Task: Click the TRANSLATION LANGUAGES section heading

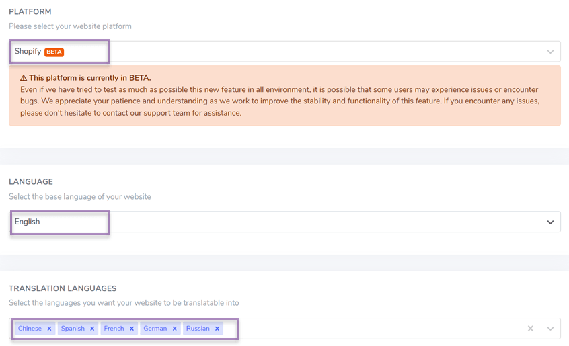Action: [63, 288]
